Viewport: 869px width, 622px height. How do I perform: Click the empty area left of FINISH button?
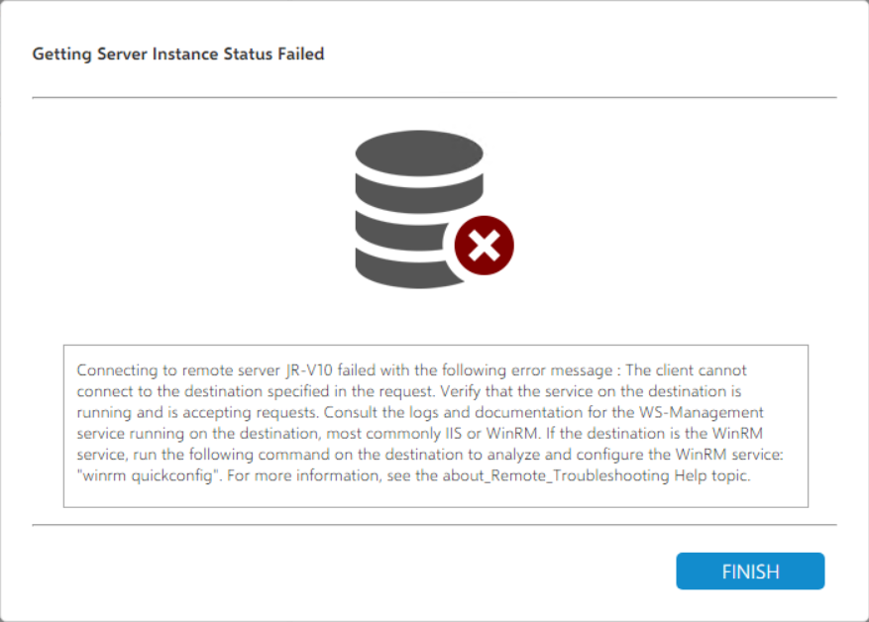point(396,571)
